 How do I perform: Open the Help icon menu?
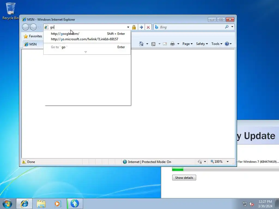tap(228, 44)
